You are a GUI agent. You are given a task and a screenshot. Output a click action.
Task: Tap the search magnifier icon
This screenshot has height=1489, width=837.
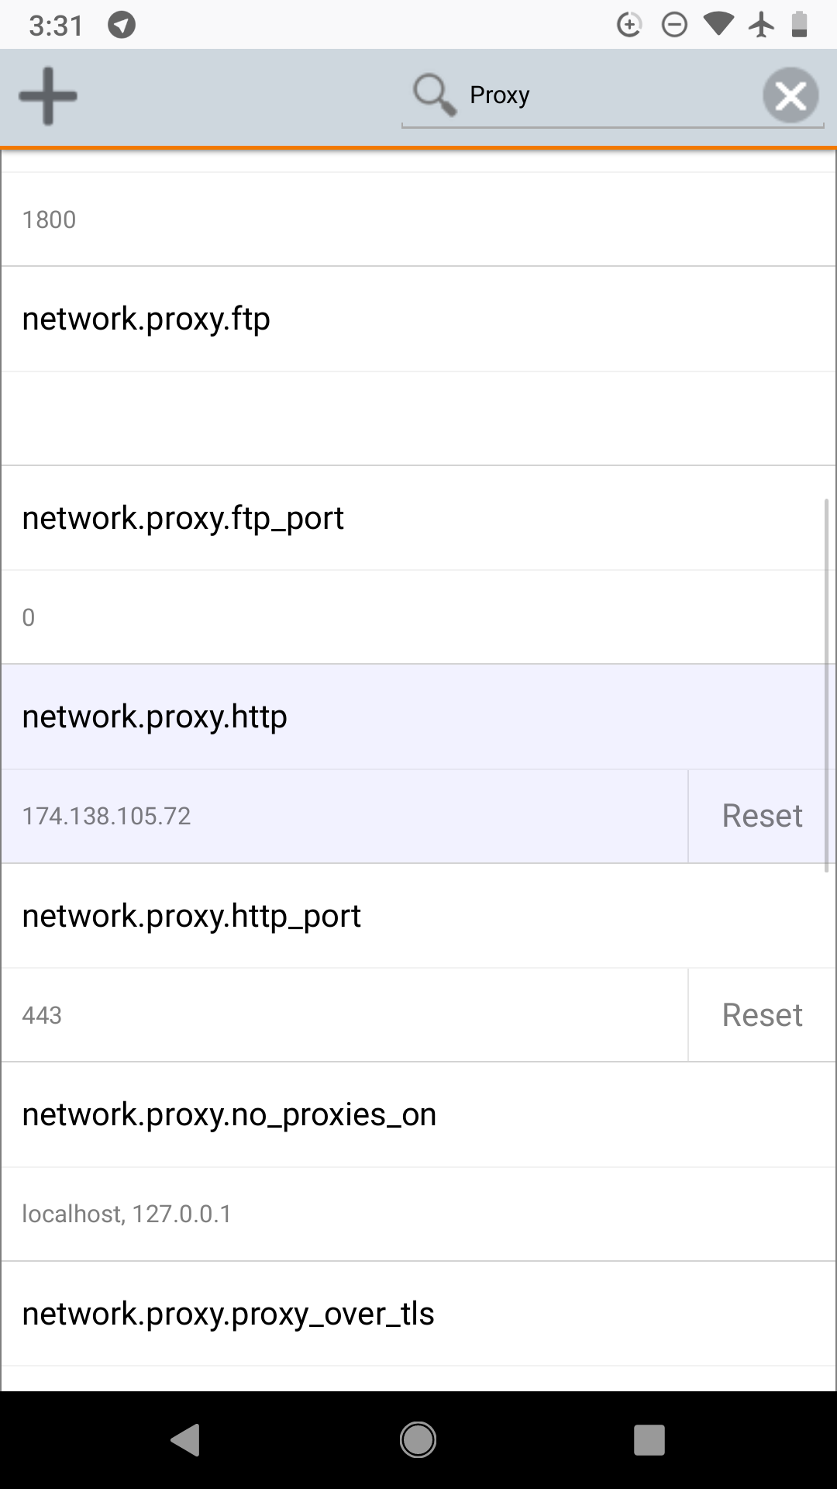tap(433, 95)
